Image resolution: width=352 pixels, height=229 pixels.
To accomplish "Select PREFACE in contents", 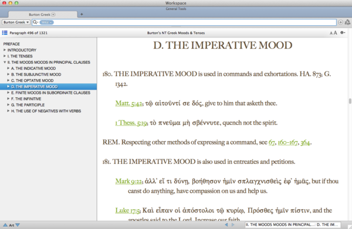I will click(x=12, y=44).
